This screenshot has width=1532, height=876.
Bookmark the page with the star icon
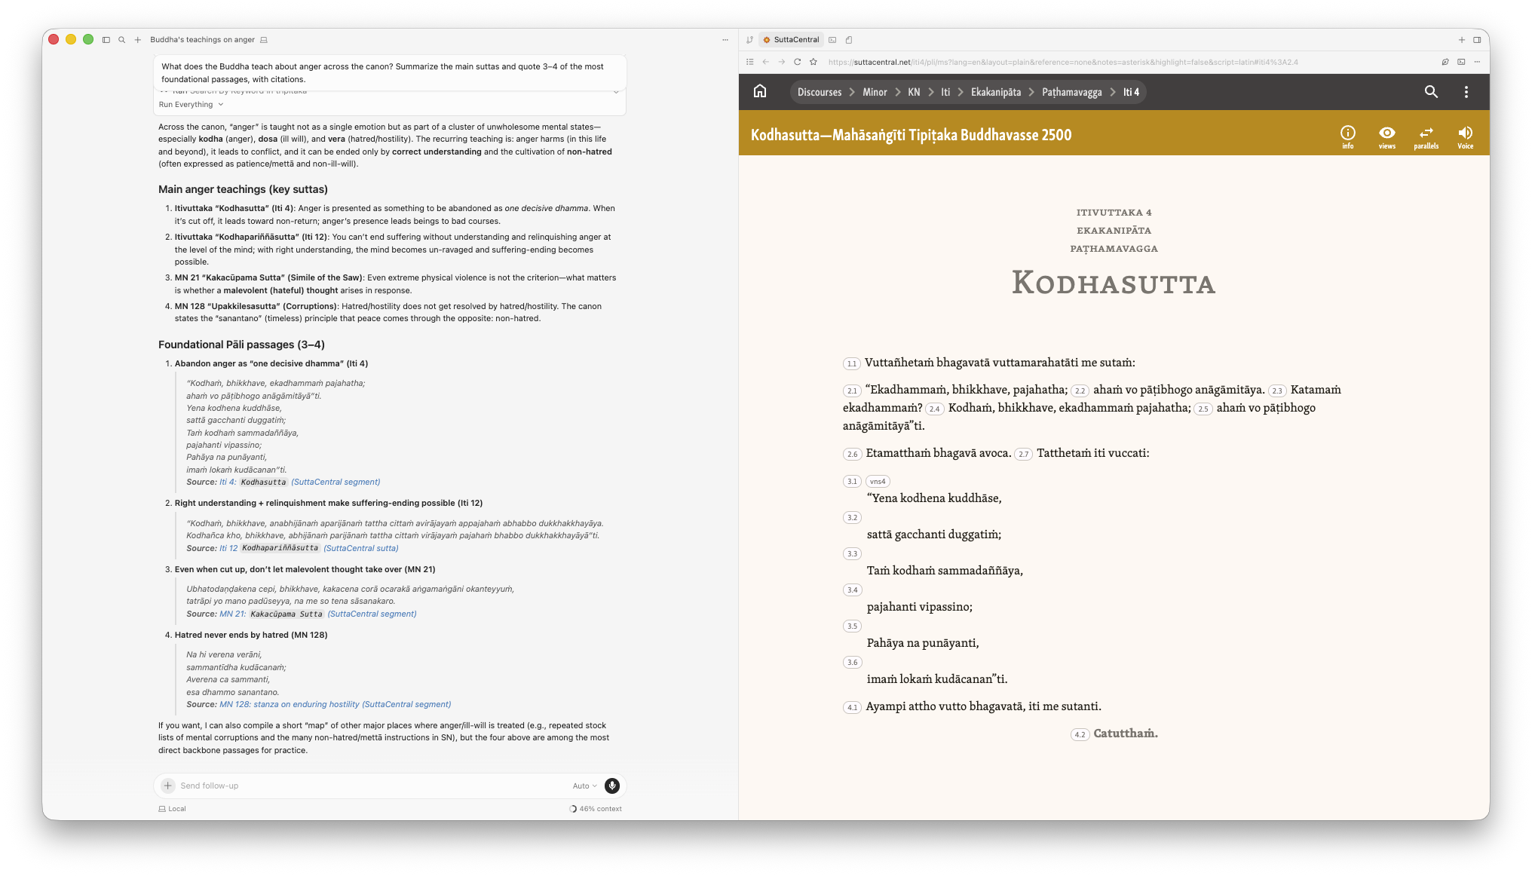813,62
